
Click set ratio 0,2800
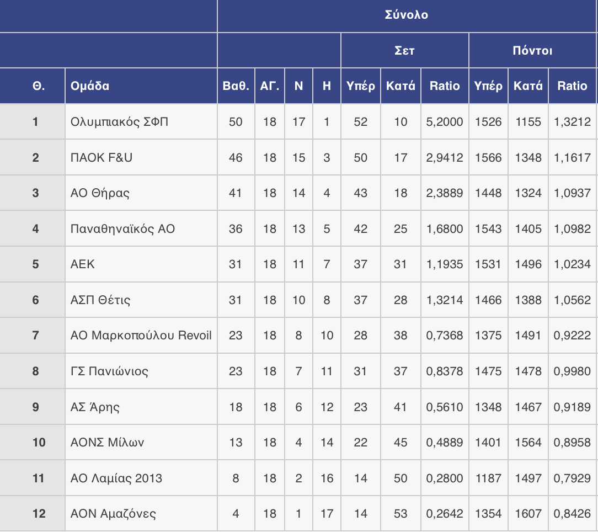[445, 478]
